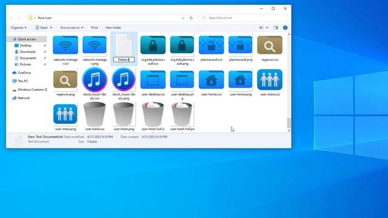Click the scrollbar down arrow
Screen dimensions: 388x218
[289, 131]
